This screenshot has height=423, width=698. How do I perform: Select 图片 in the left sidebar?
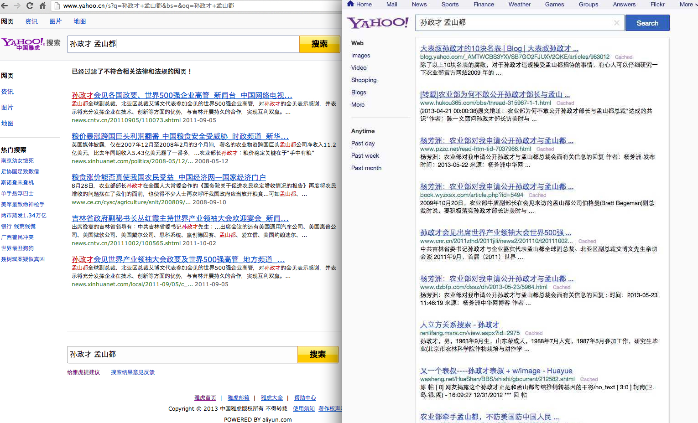click(x=7, y=108)
